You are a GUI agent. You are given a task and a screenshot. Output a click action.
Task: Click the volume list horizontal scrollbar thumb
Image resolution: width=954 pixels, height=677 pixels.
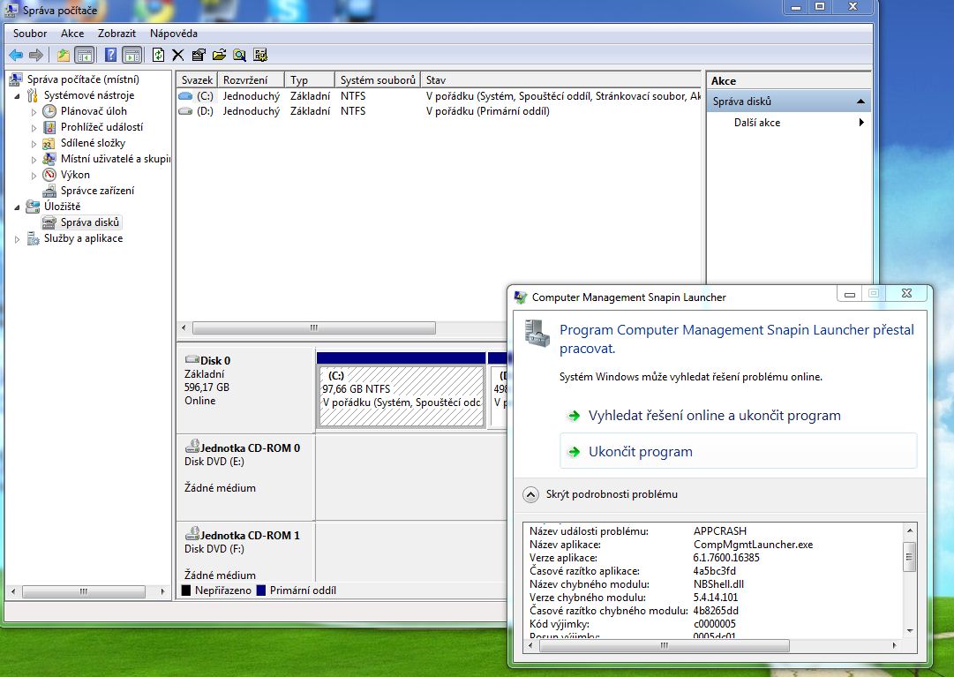[314, 327]
